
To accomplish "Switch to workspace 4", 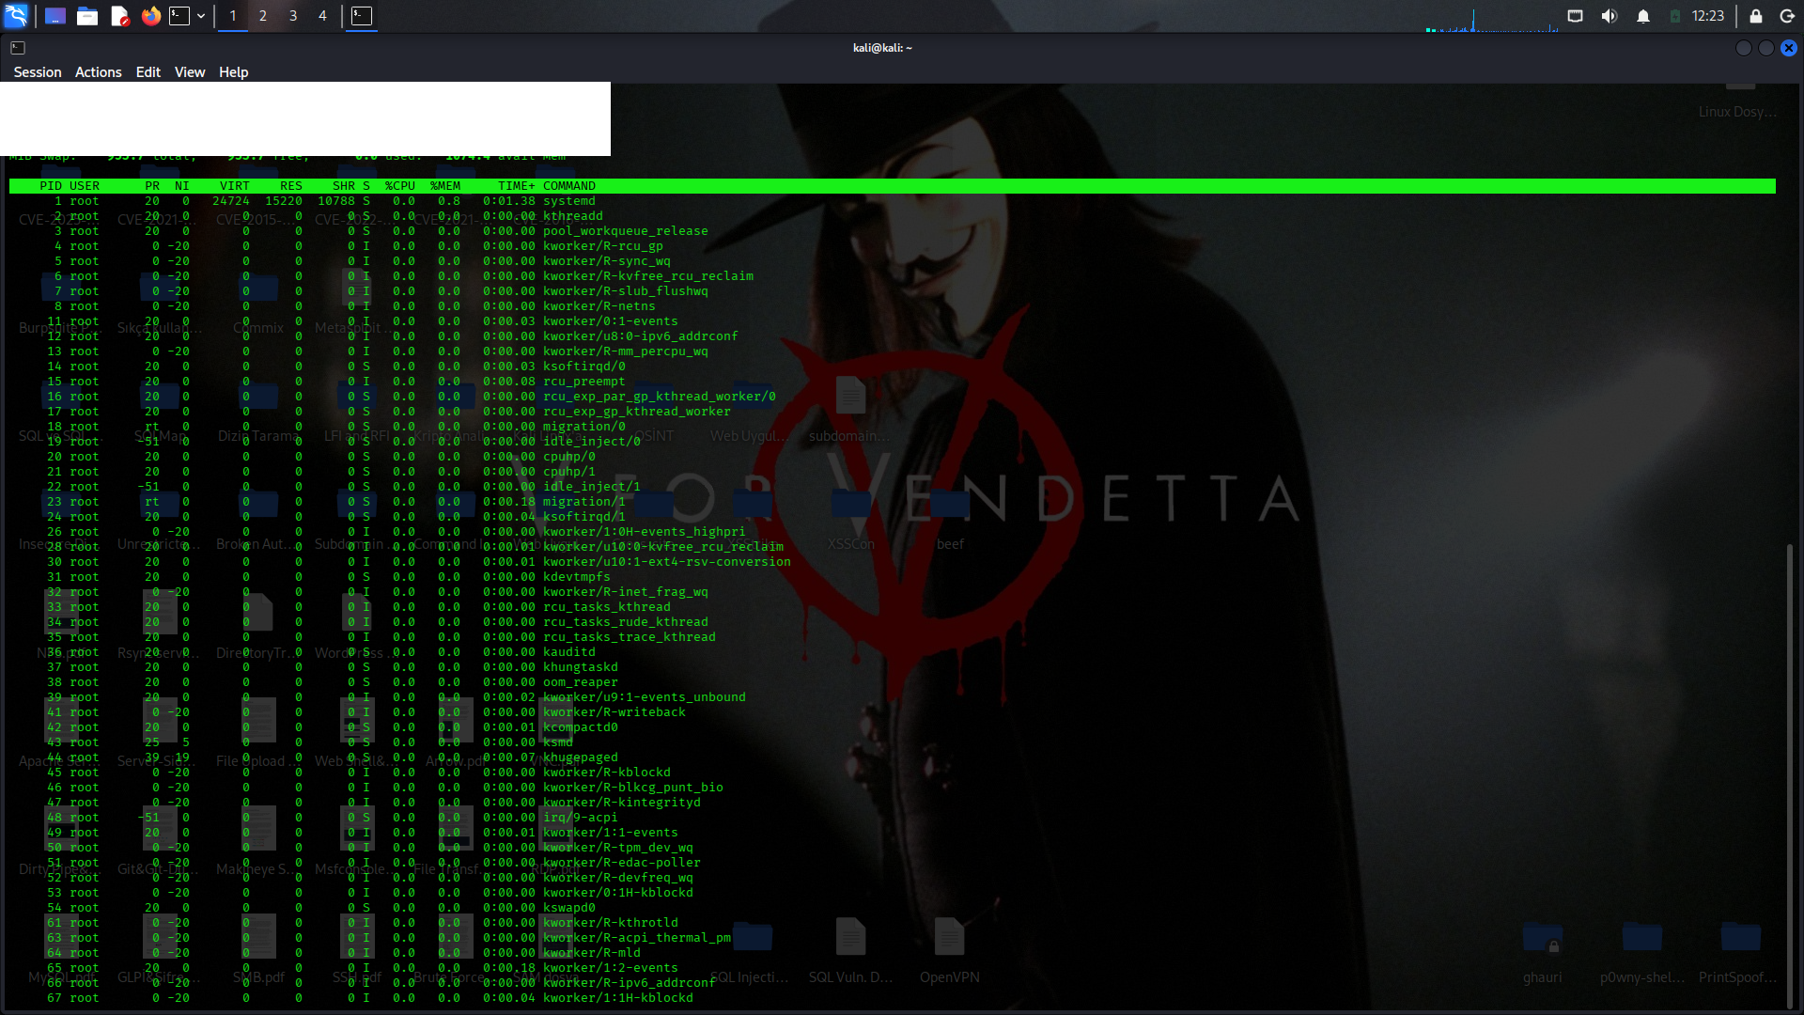I will (323, 16).
